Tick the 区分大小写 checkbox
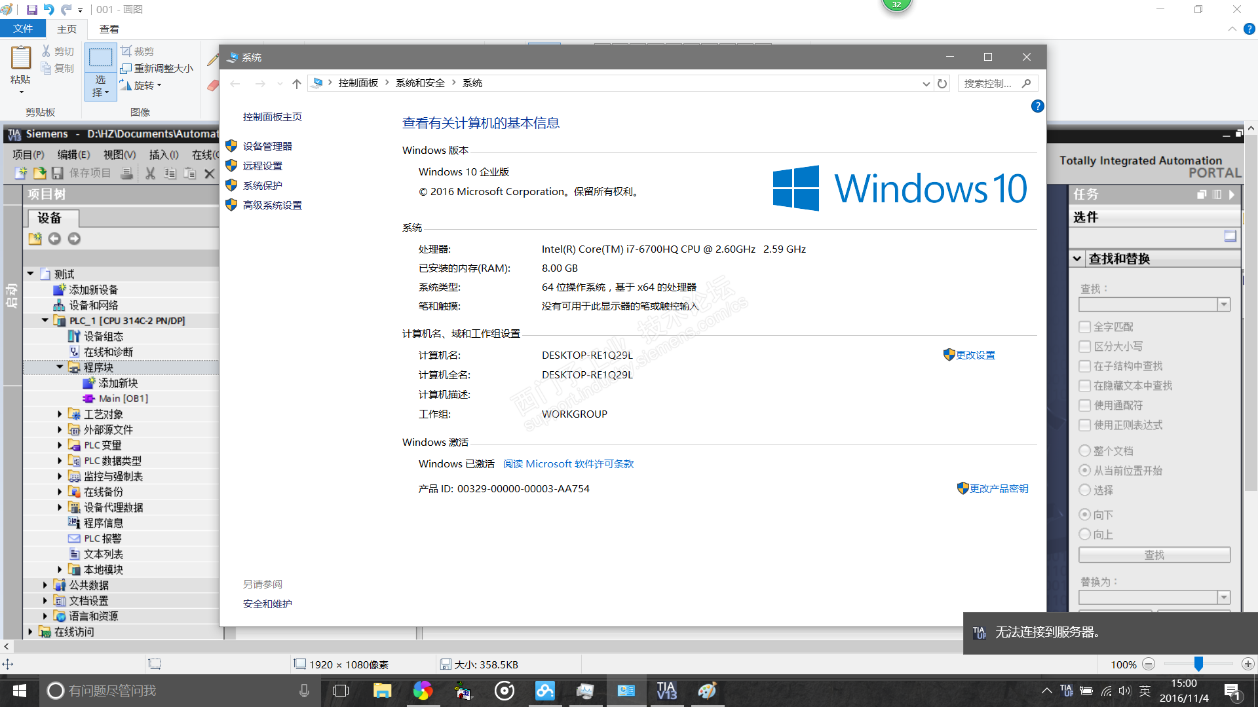 tap(1085, 346)
